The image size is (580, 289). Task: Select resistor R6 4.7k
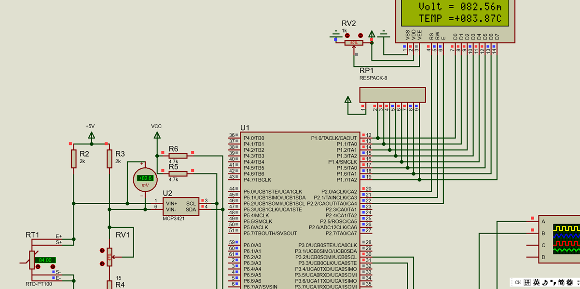click(178, 156)
